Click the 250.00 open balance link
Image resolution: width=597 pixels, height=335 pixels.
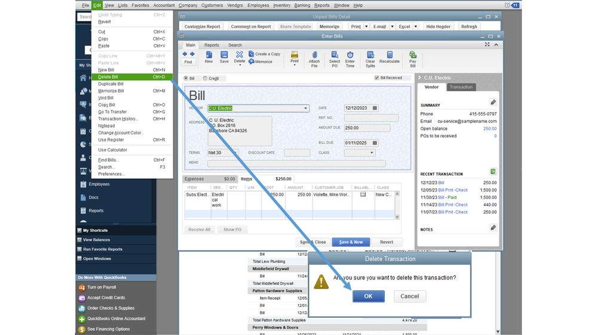pos(489,129)
